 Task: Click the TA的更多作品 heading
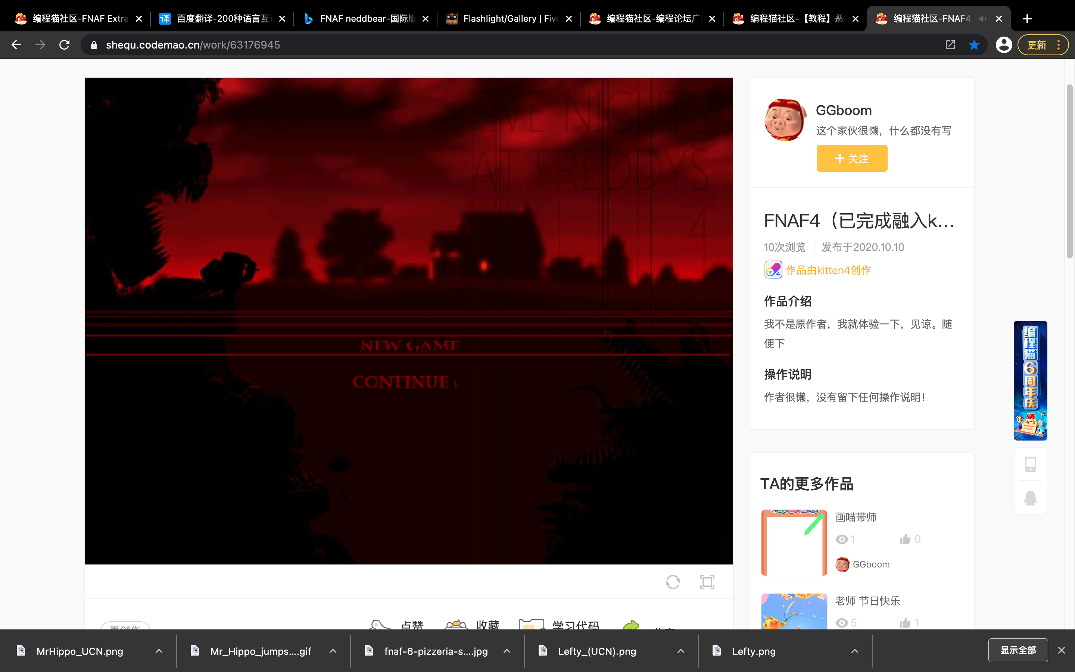(807, 484)
